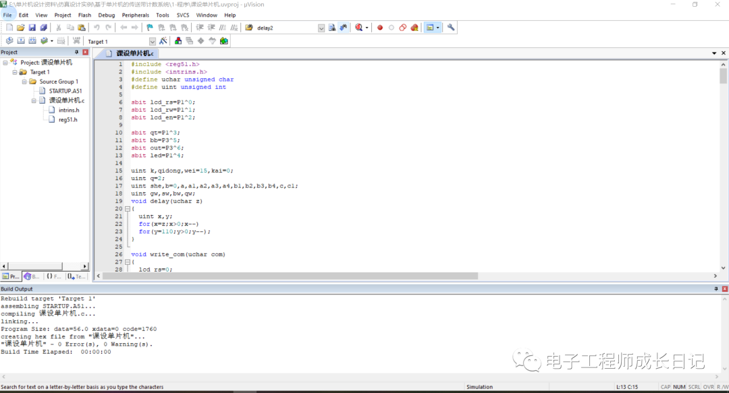This screenshot has width=729, height=393.
Task: Open the Target 1 dropdown list
Action: click(152, 42)
